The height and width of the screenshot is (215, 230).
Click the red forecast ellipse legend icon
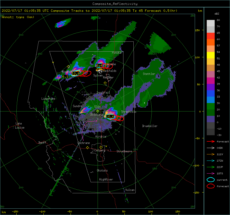211,186
